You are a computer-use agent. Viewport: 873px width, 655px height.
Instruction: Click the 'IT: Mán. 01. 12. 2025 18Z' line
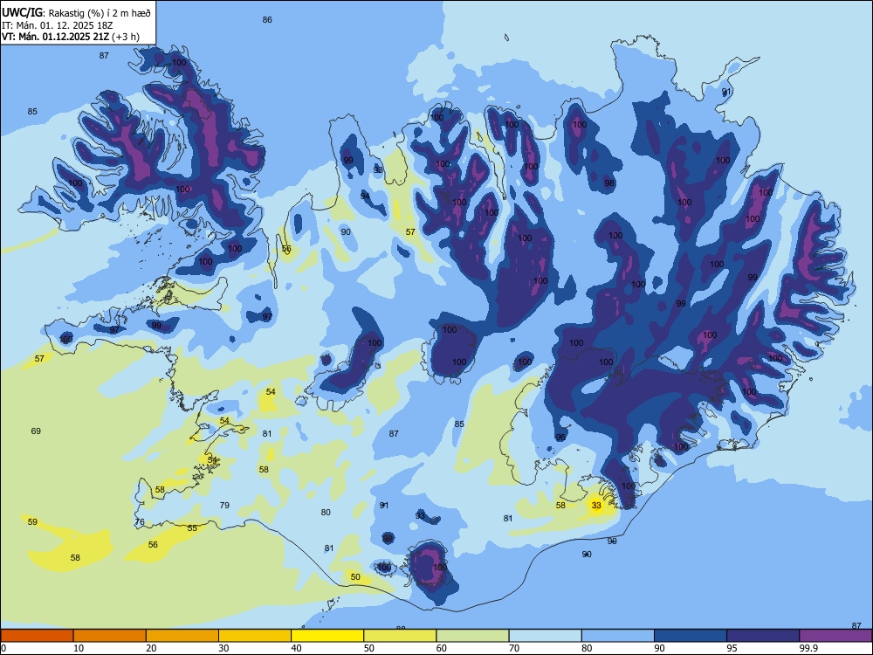pos(58,25)
